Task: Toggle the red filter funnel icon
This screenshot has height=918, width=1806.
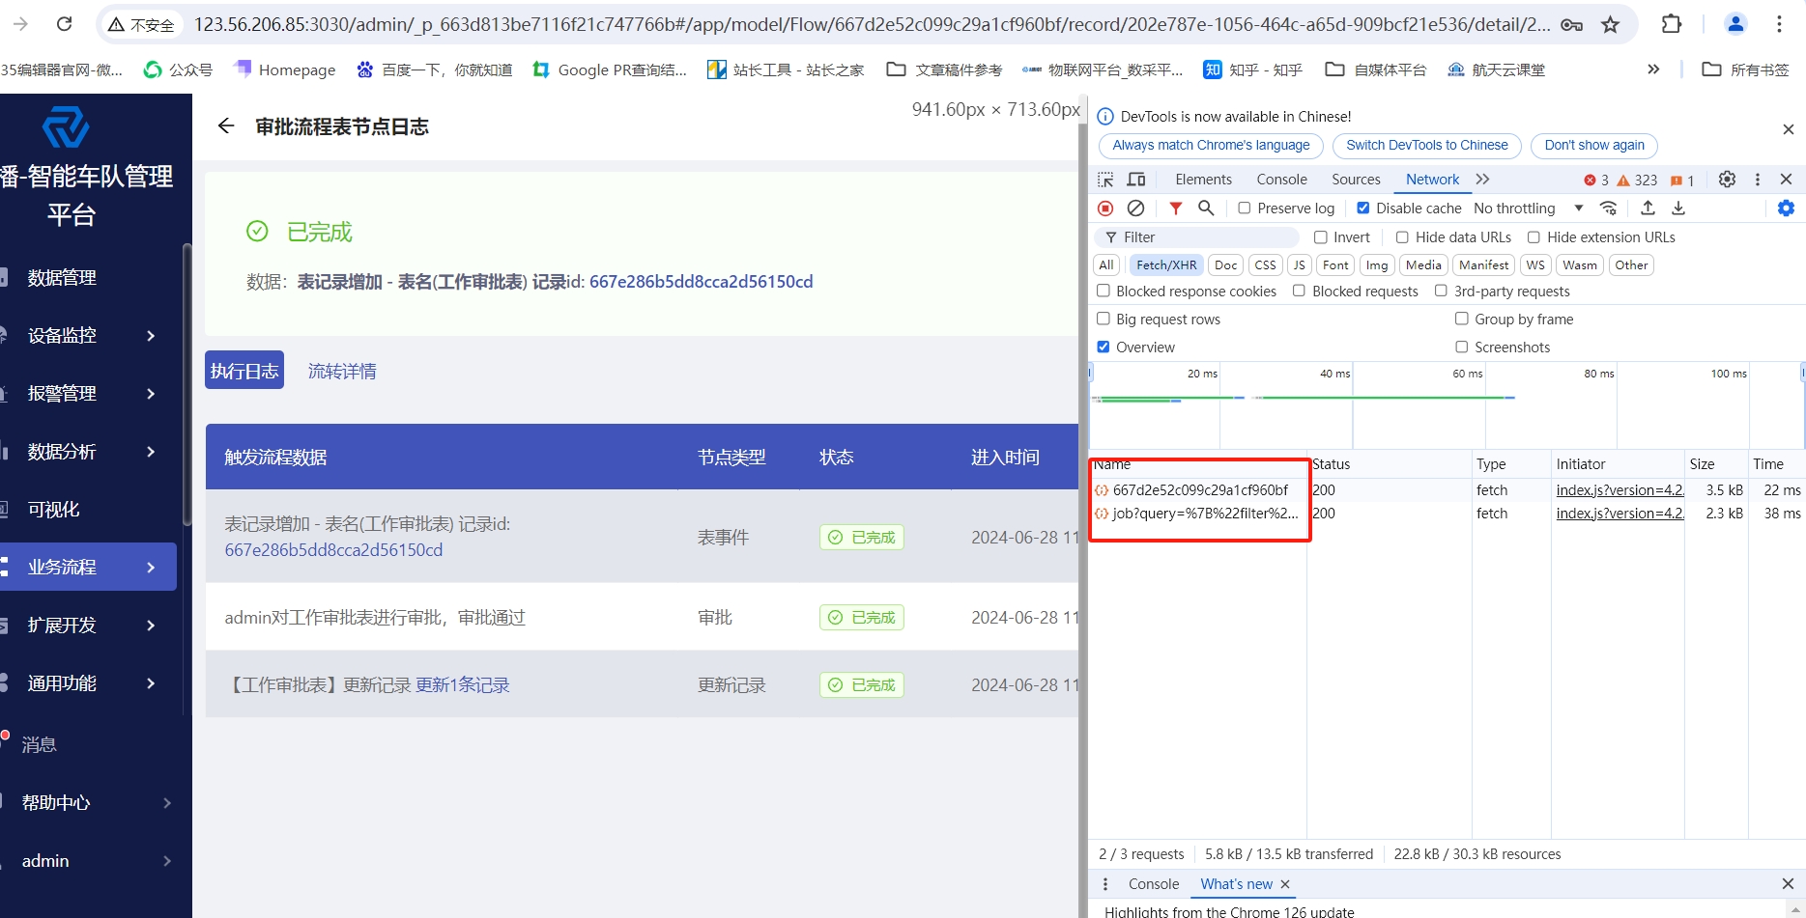Action: click(x=1175, y=208)
